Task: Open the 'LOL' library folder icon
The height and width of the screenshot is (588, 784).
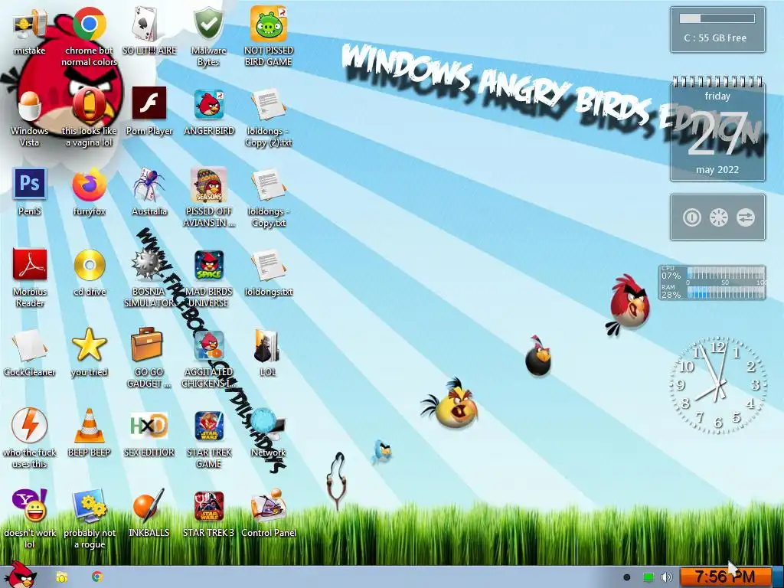Action: click(x=266, y=345)
